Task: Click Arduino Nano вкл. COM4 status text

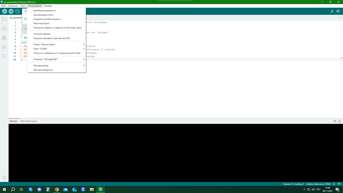Action: click(x=318, y=184)
